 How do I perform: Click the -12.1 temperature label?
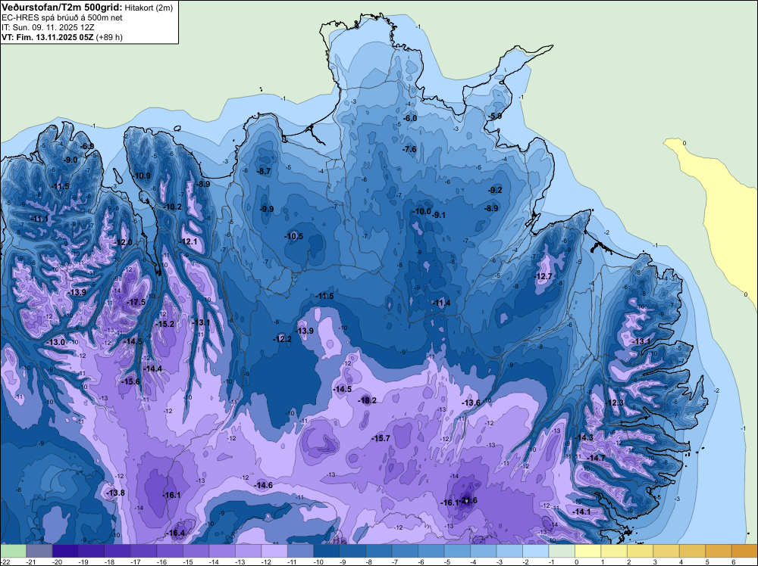click(x=187, y=241)
